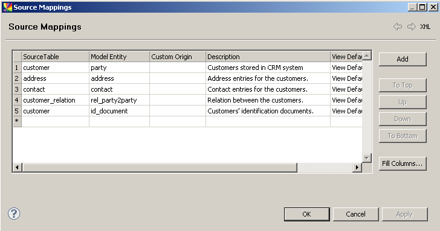Screen dimensions: 440x231
Task: Click the View Default cell in row 1
Action: (x=346, y=68)
